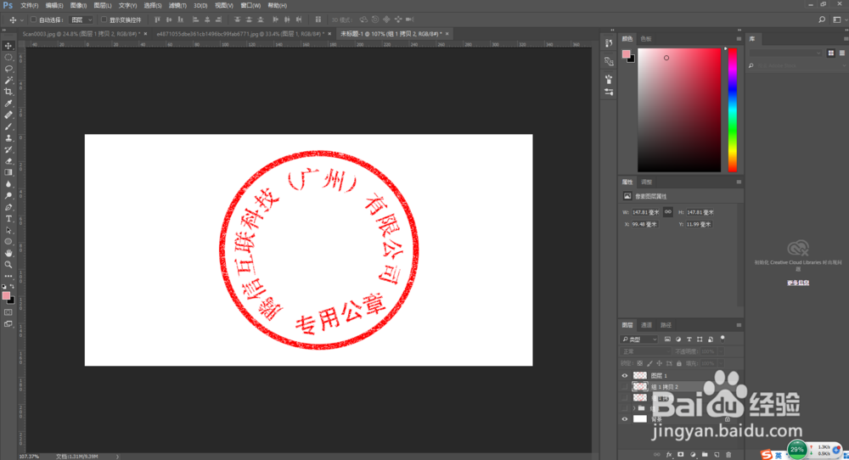This screenshot has height=460, width=849.
Task: Show the 组 1 拷贝 2 layer
Action: click(x=624, y=386)
